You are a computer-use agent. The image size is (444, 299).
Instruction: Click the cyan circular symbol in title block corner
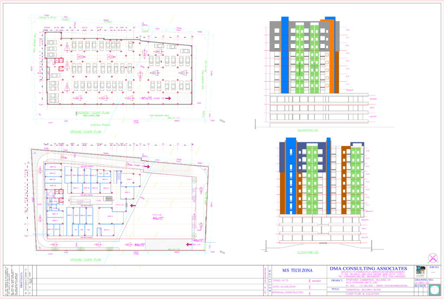point(434,290)
